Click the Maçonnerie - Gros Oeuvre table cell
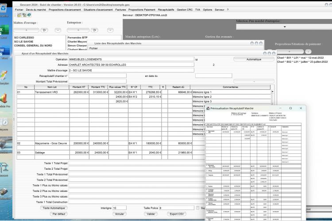The image size is (332, 221). point(52,143)
